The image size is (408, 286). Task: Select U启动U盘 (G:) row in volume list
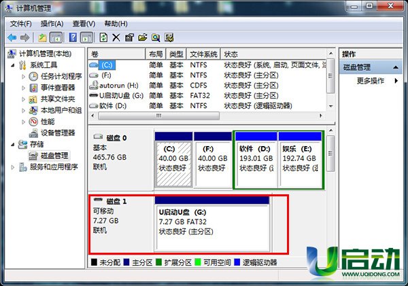coord(207,95)
